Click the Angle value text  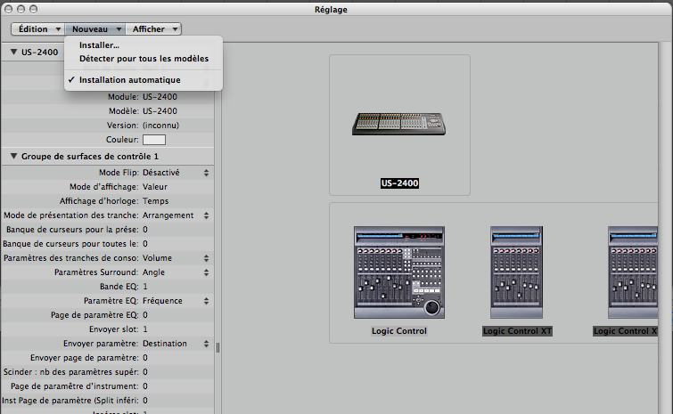click(153, 272)
